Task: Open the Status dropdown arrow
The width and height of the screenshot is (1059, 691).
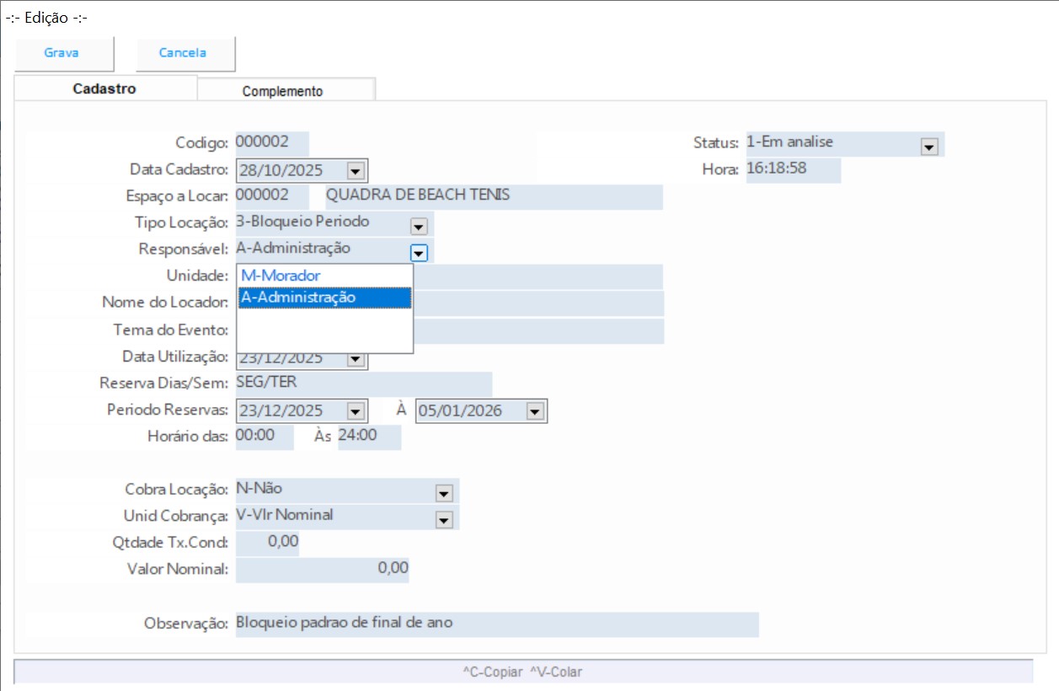Action: pos(929,147)
